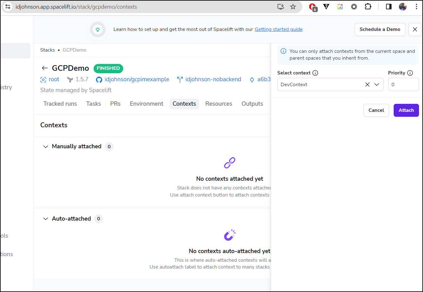This screenshot has width=423, height=292.
Task: Open the Select context dropdown arrow
Action: point(377,85)
